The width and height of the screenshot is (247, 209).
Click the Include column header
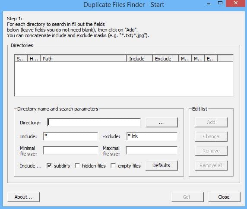pos(139,59)
